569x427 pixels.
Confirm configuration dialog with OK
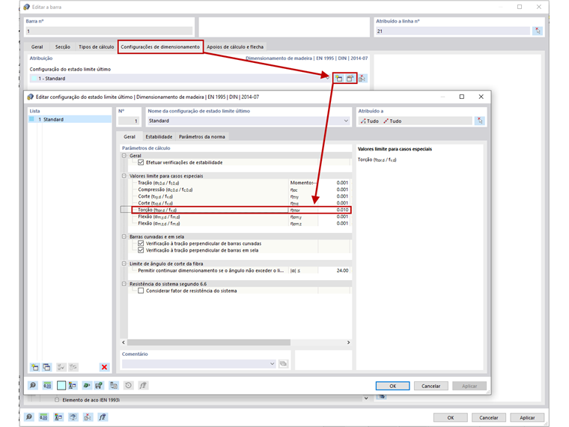[x=392, y=386]
